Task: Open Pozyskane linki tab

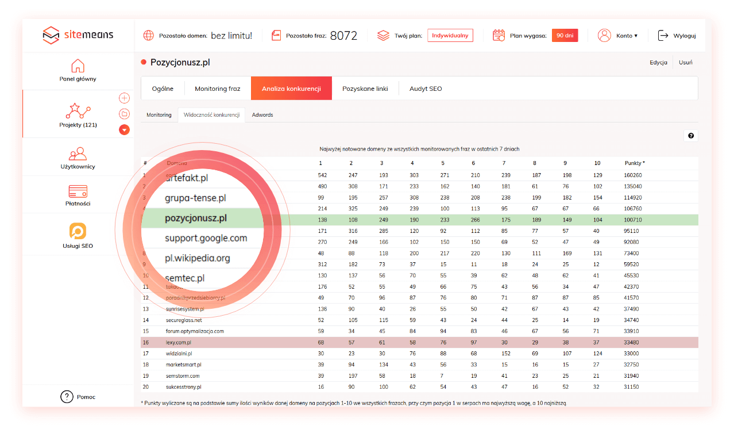Action: 365,89
